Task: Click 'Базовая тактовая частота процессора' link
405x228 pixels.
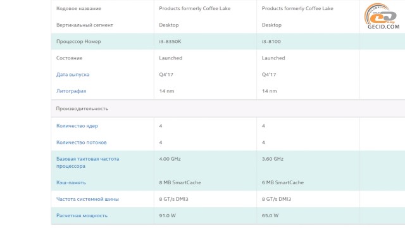Action: click(88, 163)
